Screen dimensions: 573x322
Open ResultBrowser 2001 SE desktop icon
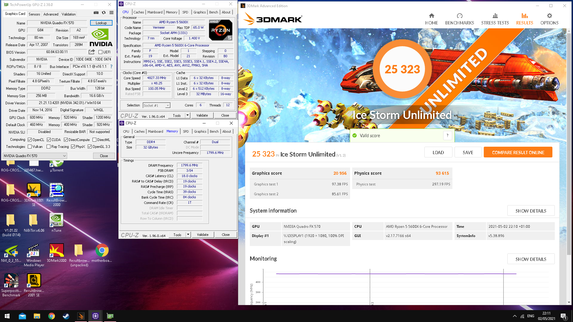tap(34, 285)
